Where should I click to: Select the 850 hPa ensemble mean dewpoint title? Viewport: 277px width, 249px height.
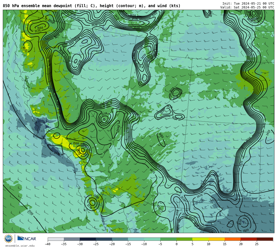(92, 6)
